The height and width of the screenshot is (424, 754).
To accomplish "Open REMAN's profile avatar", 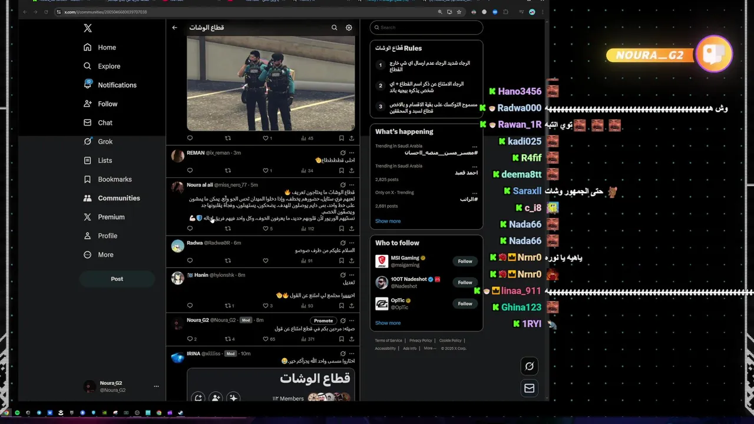I will pos(177,156).
